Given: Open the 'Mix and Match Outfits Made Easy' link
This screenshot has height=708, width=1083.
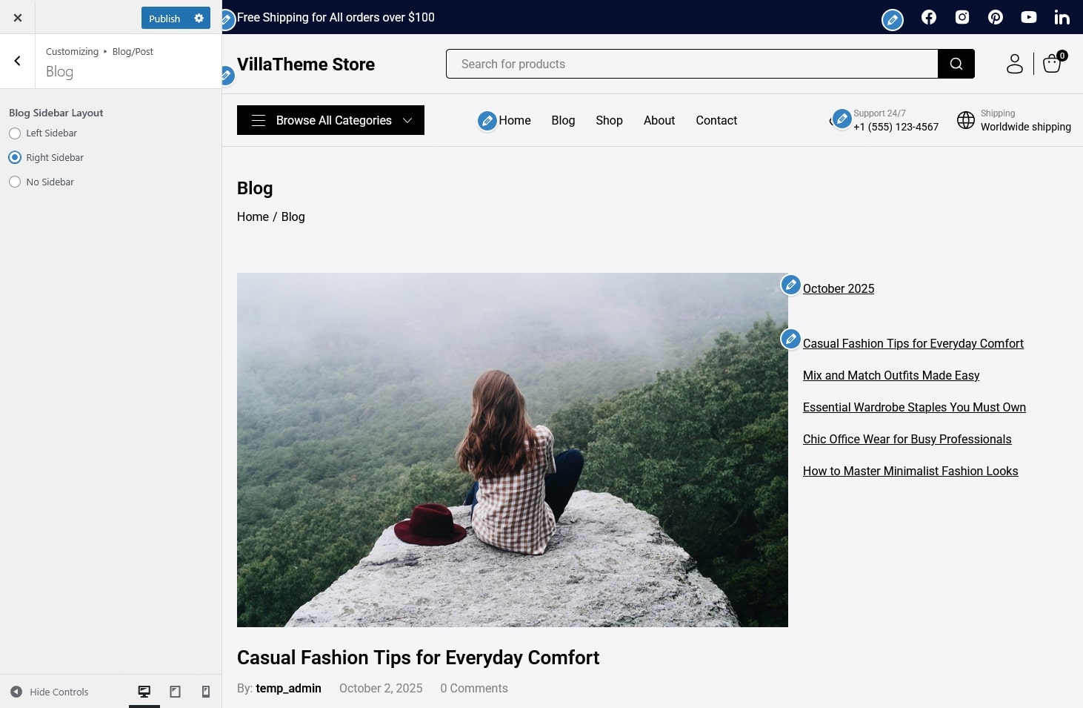Looking at the screenshot, I should (x=890, y=376).
